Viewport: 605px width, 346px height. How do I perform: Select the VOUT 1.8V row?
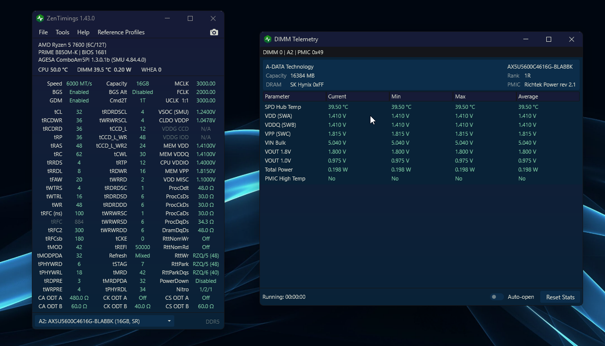tap(421, 152)
